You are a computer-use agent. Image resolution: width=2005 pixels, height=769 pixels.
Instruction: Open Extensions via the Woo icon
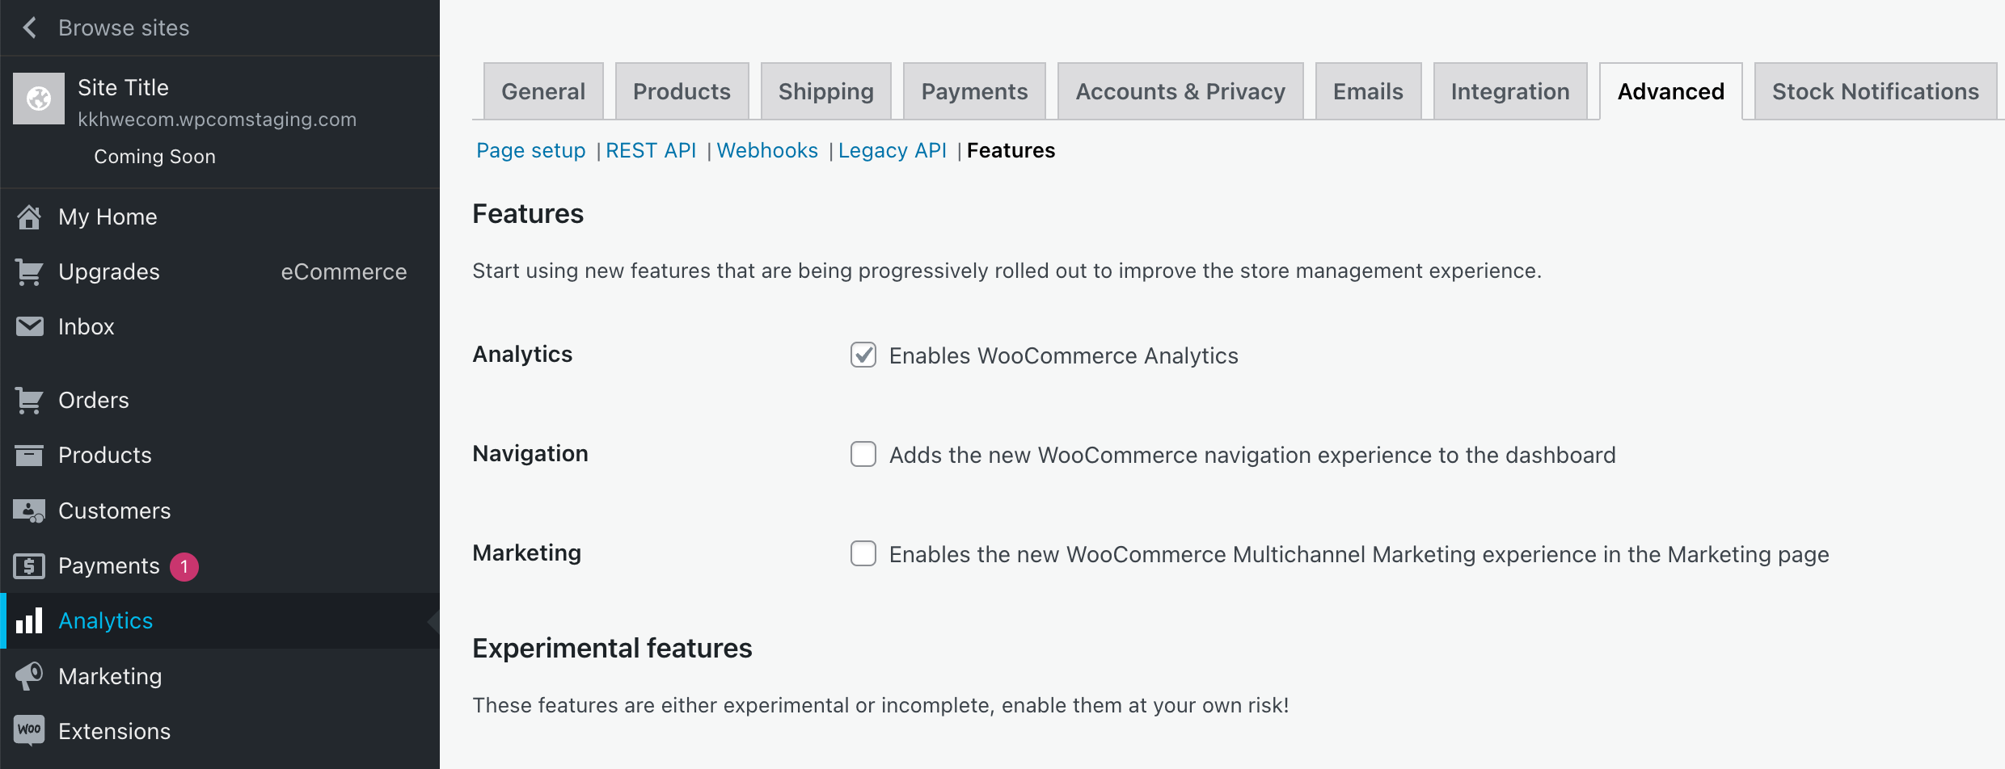30,729
